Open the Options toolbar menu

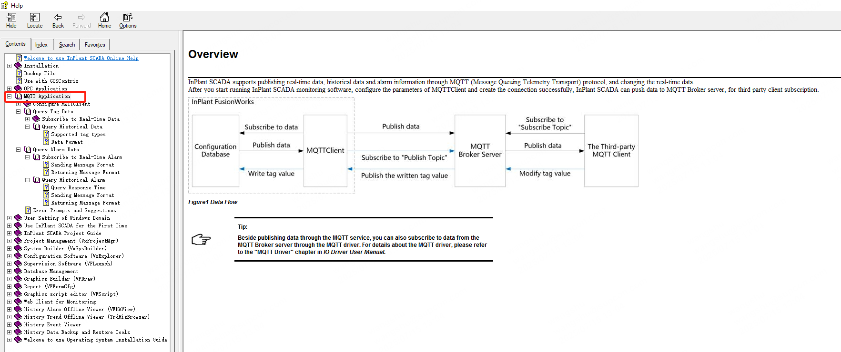click(128, 20)
